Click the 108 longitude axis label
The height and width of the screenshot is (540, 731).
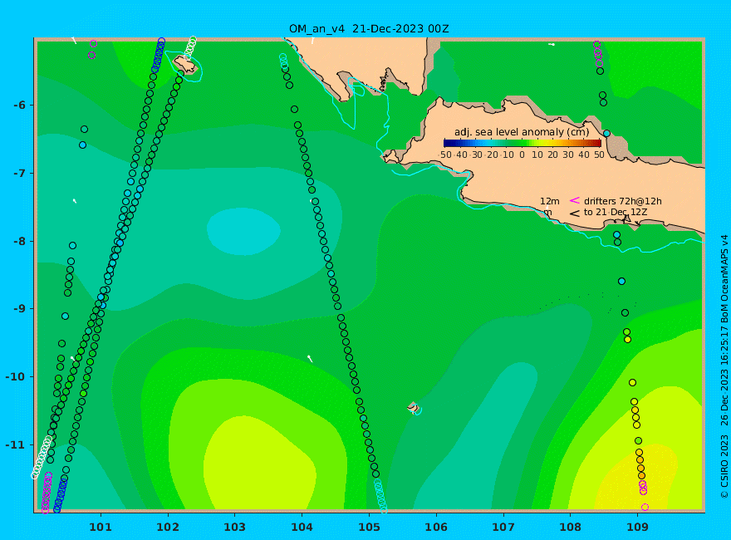571,528
